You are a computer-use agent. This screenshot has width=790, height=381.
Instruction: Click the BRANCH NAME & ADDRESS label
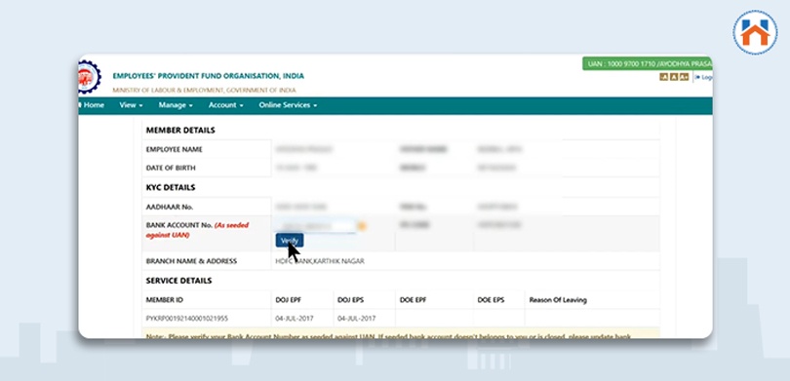(x=191, y=261)
